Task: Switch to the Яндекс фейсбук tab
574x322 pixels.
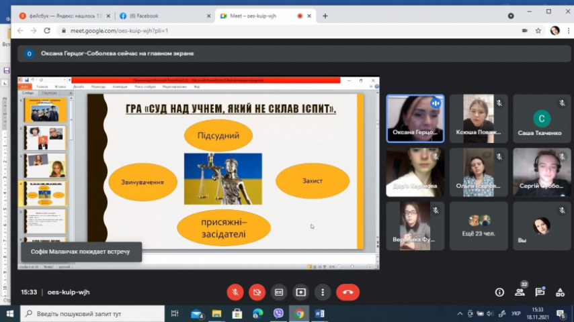Action: click(x=60, y=15)
